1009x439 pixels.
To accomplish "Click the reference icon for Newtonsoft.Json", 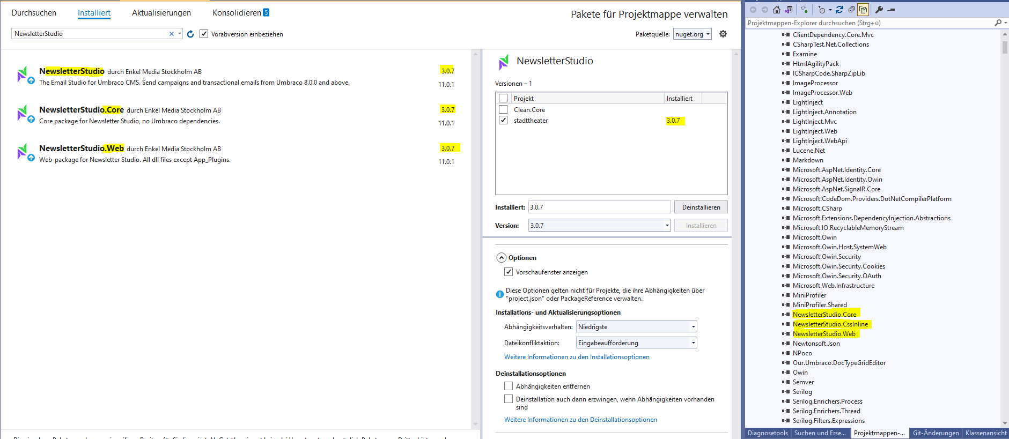I will click(x=786, y=344).
